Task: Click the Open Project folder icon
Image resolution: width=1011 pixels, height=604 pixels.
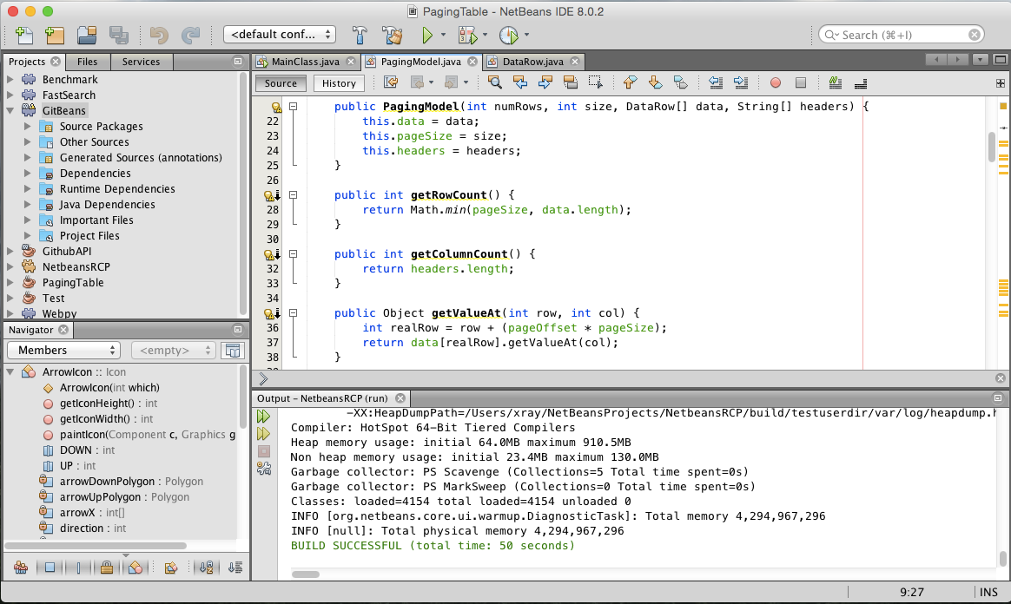Action: pyautogui.click(x=86, y=35)
